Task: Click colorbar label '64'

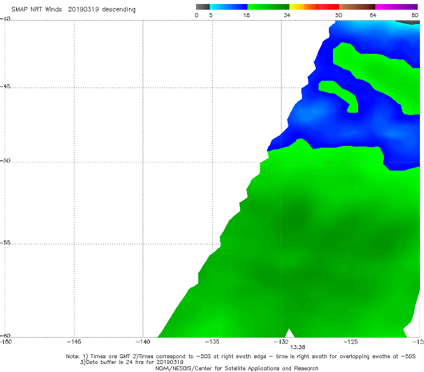Action: [373, 15]
